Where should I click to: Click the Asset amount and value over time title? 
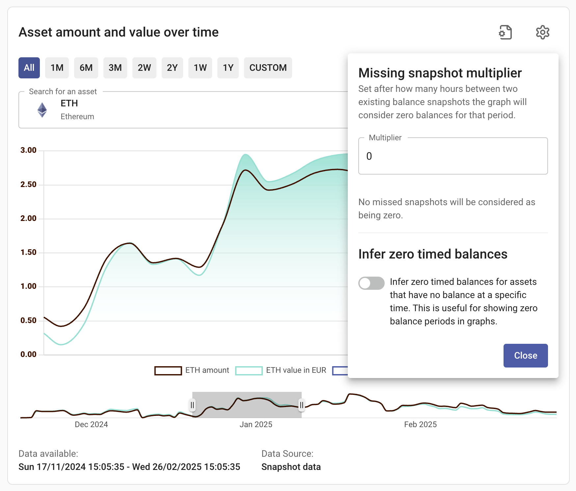[x=119, y=32]
